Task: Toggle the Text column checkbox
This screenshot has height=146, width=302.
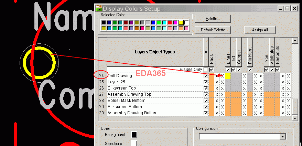Action: [233, 70]
